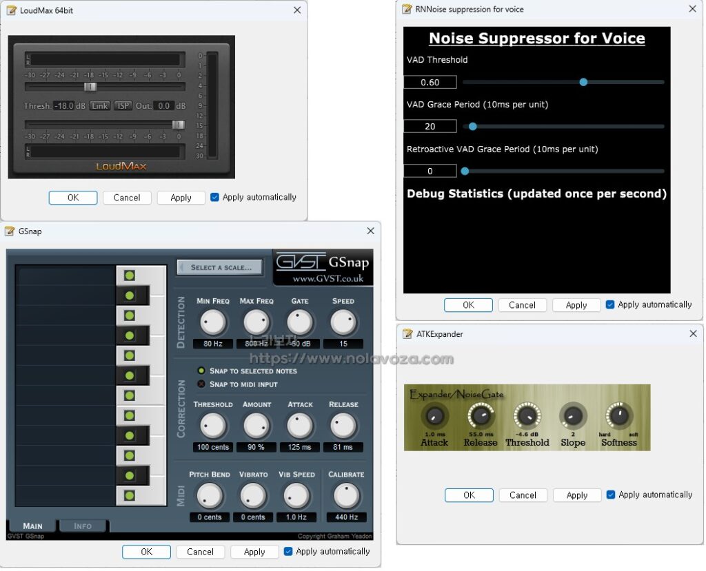The image size is (706, 571).
Task: Click OK in the GSnap window
Action: [146, 552]
